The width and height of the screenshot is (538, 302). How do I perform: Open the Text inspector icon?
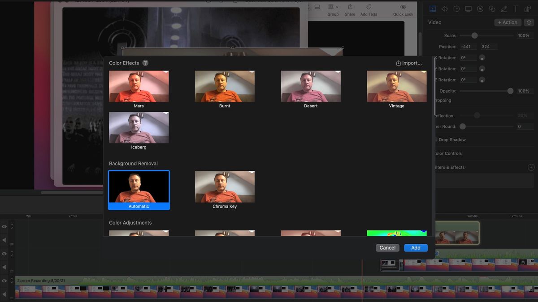516,9
